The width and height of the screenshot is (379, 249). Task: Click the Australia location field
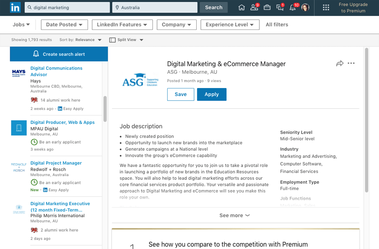155,8
